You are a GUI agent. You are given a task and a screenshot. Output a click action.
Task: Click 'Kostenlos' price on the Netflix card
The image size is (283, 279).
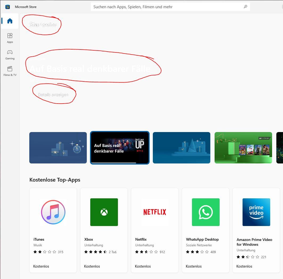[143, 266]
